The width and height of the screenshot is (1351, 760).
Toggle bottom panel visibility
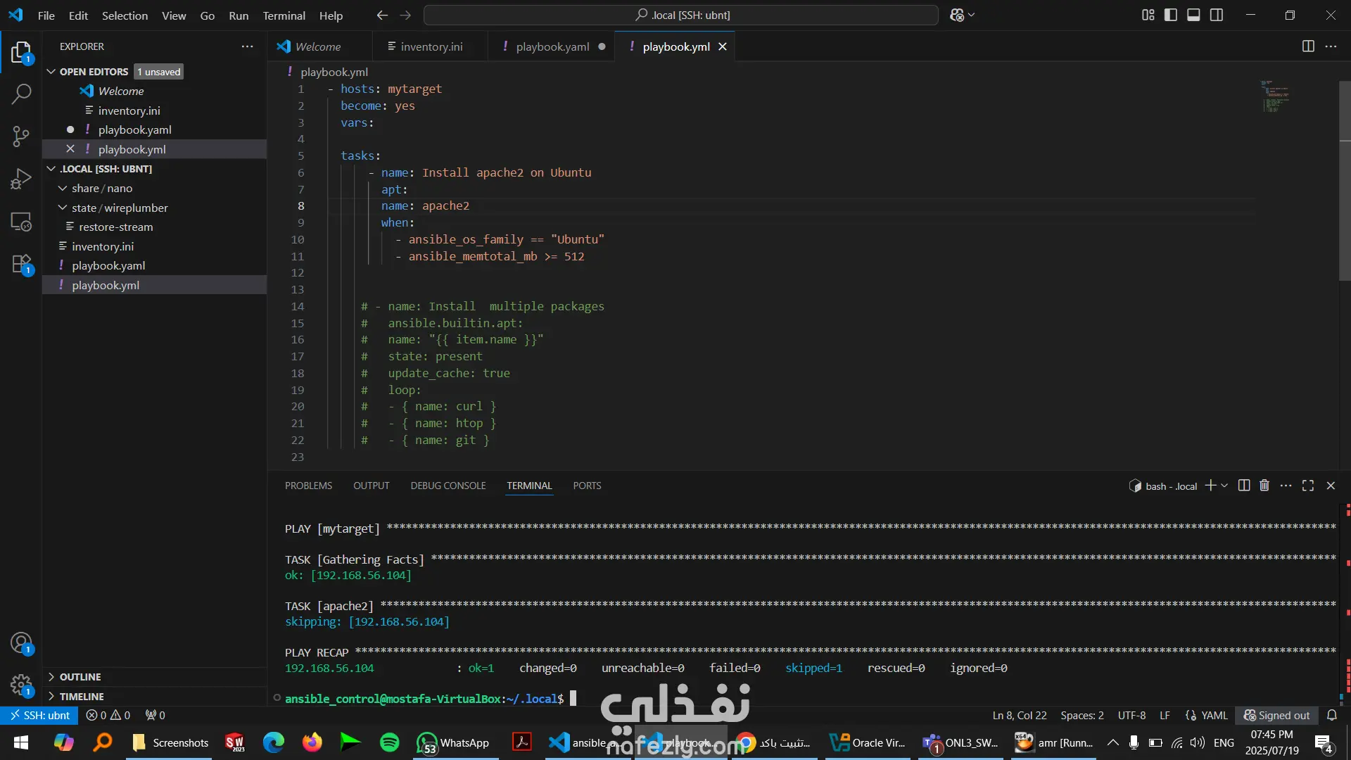pos(1193,15)
